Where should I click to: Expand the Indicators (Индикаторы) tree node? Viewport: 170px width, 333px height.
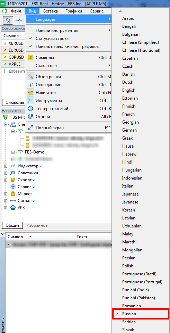tap(6, 166)
